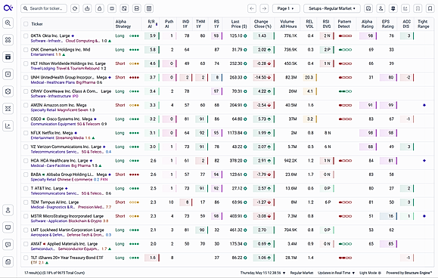Go to previous page with left arrow
Screen dimensions: 438x278
[x=252, y=8]
